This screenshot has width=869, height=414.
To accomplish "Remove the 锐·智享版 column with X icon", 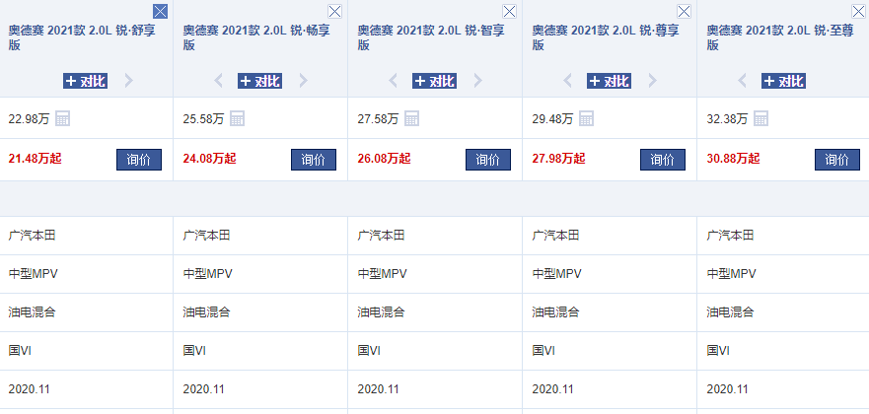I will pyautogui.click(x=509, y=11).
